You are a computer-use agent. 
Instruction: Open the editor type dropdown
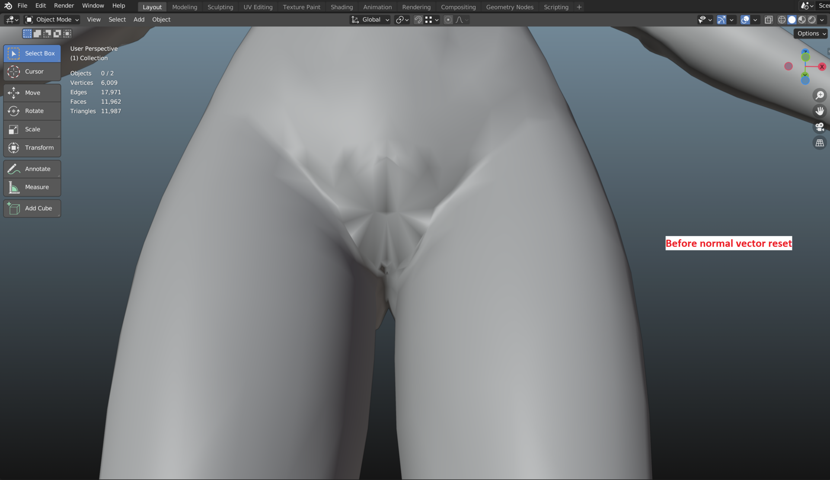[12, 20]
